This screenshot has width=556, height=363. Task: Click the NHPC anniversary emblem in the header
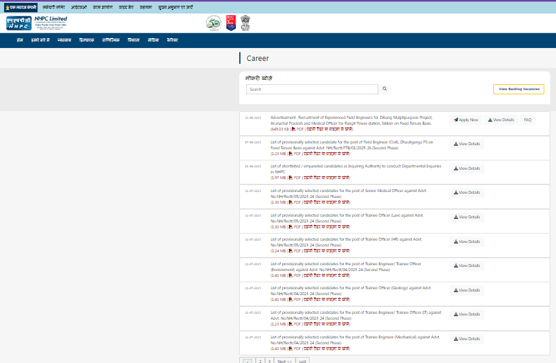[213, 22]
